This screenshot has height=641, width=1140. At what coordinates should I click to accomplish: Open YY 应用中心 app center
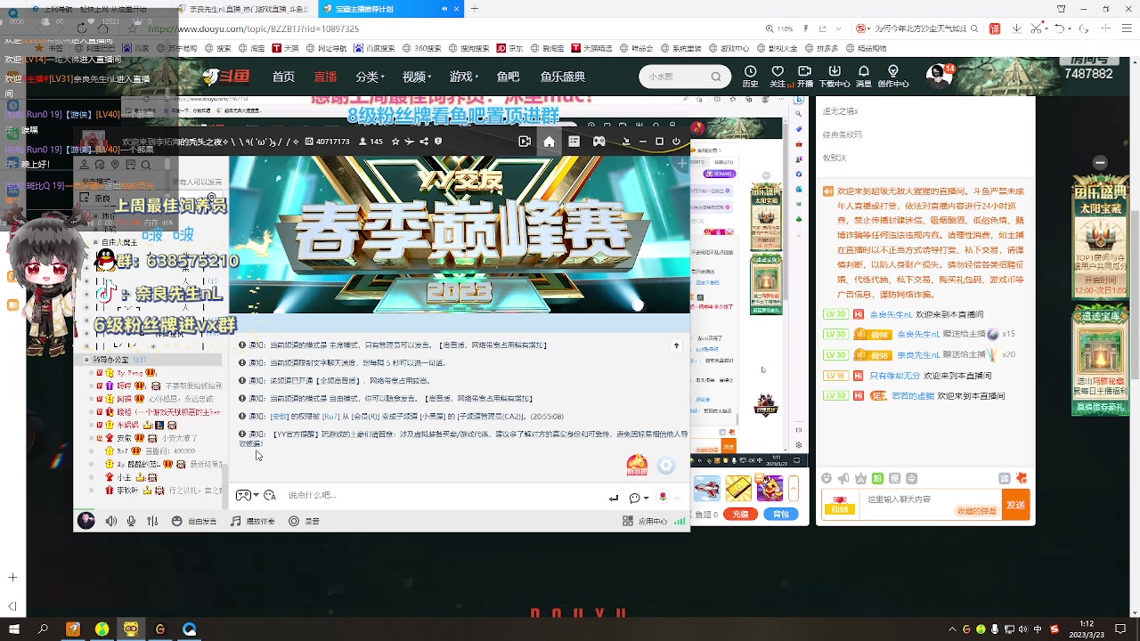click(645, 521)
